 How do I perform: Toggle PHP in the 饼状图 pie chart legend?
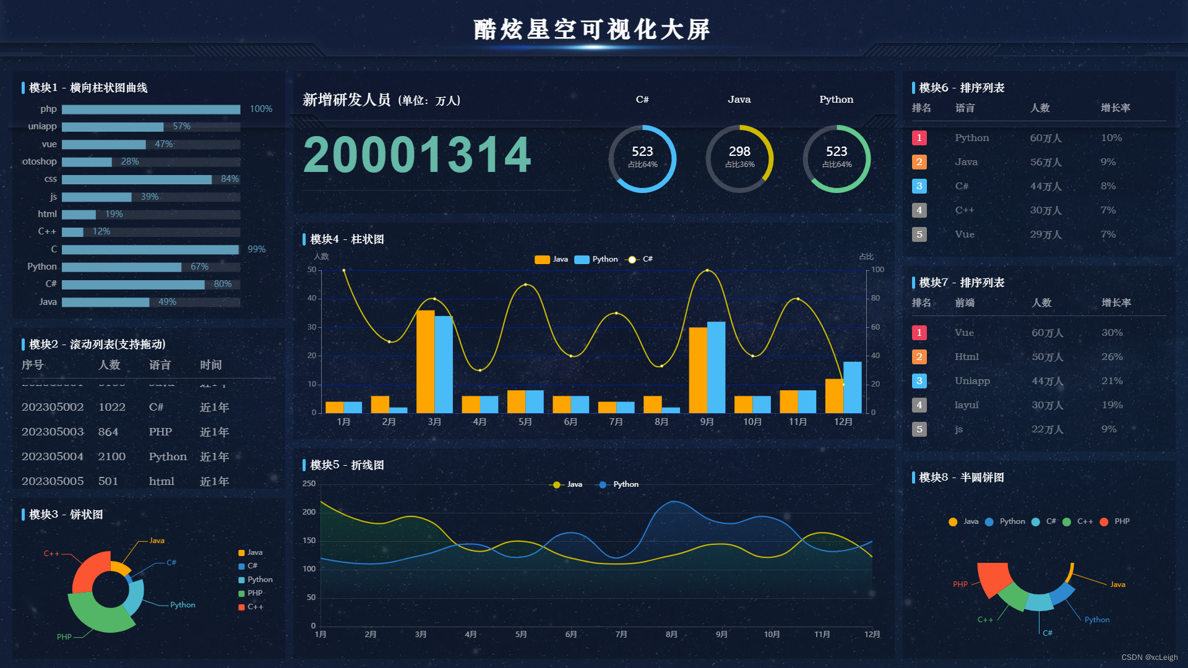pyautogui.click(x=251, y=593)
